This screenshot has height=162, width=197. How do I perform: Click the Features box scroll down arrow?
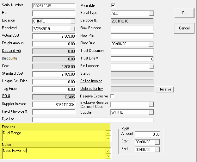108,138
